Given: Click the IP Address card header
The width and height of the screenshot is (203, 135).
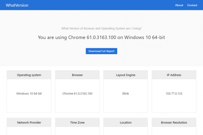Looking at the screenshot, I should pyautogui.click(x=174, y=75).
